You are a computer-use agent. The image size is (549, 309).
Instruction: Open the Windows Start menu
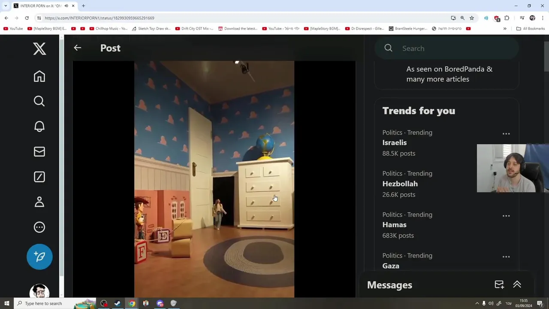tap(6, 303)
